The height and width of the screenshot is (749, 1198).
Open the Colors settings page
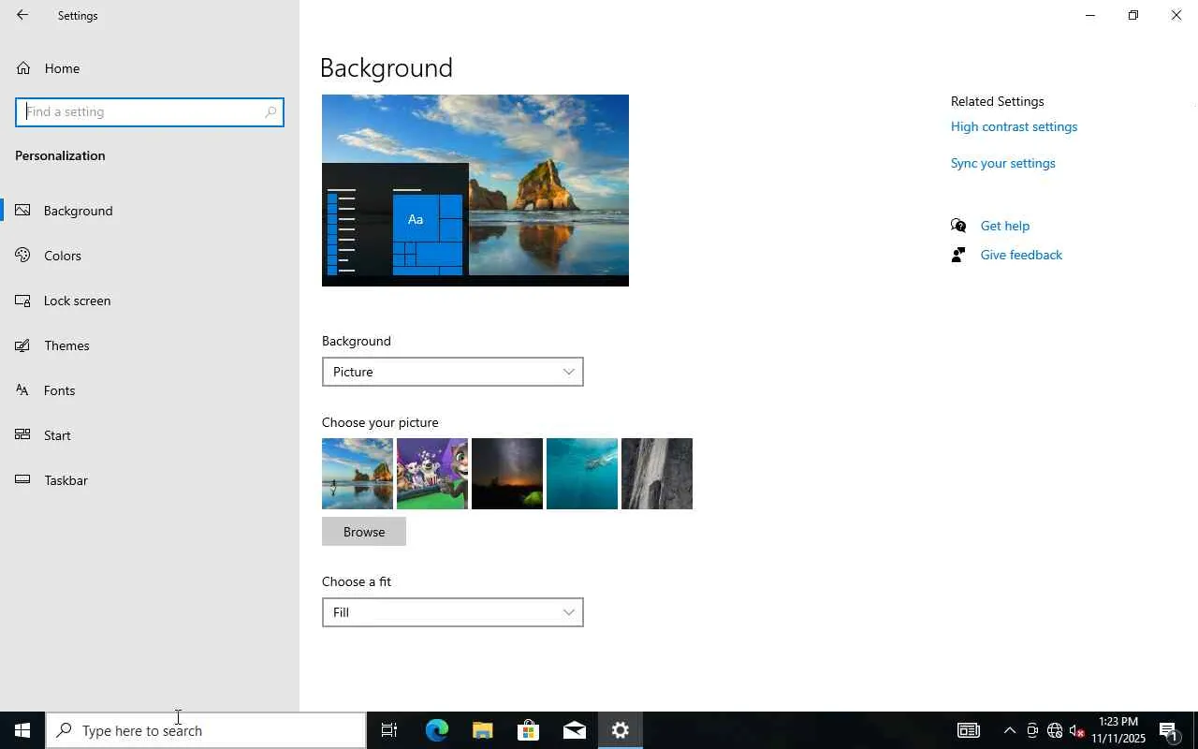(x=150, y=256)
